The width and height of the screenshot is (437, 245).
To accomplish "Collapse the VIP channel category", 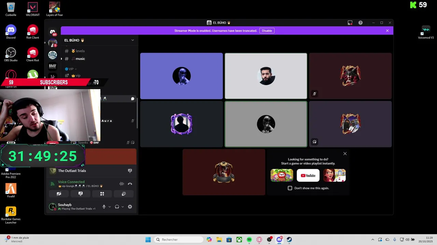I will click(x=71, y=69).
